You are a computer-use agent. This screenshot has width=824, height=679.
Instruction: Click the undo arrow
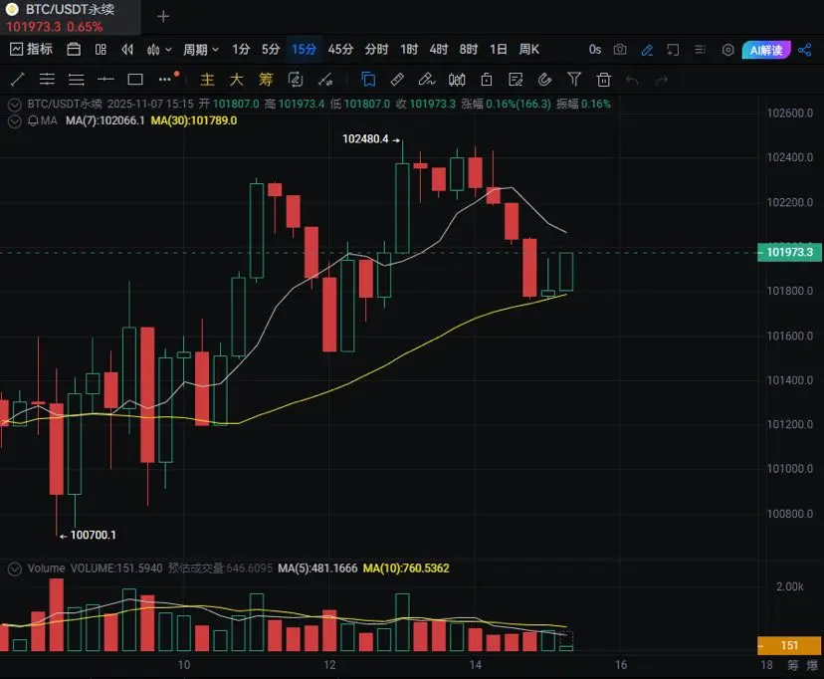point(632,80)
